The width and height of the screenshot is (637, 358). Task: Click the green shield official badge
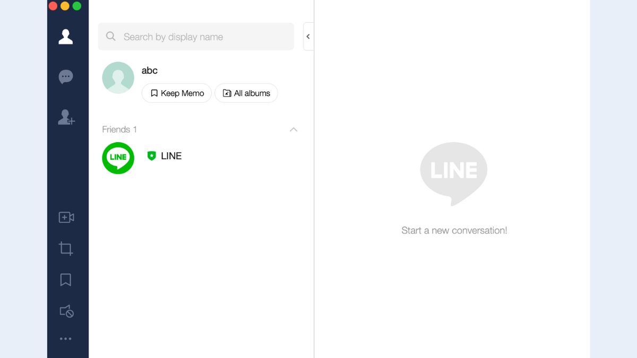pos(151,156)
